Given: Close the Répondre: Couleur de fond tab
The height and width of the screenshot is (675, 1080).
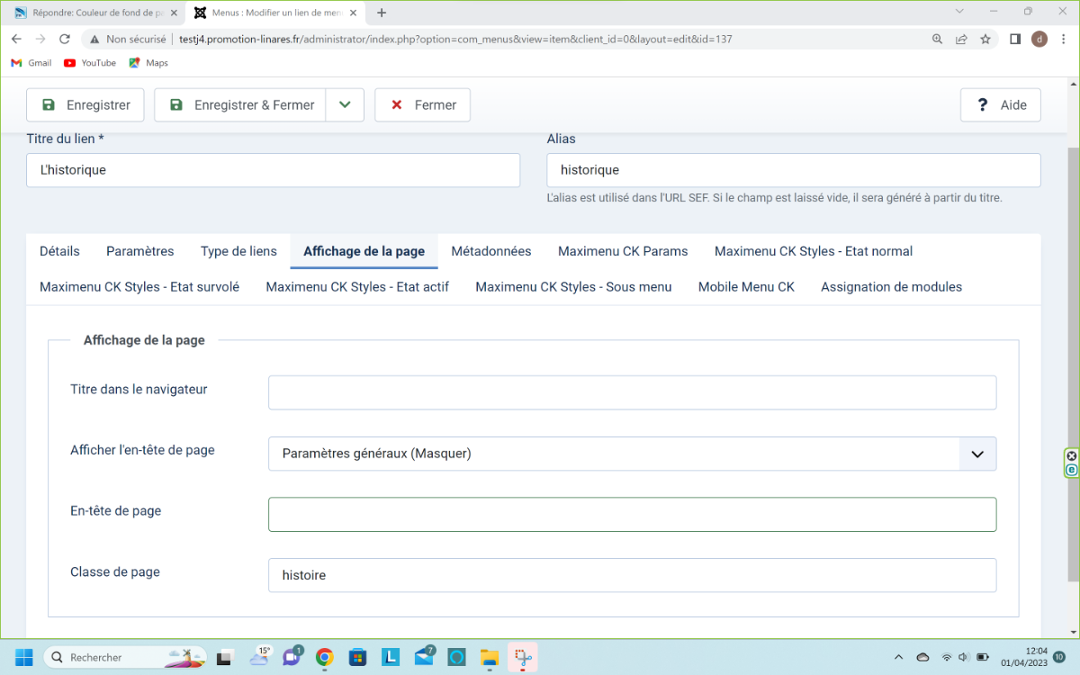Looking at the screenshot, I should point(174,13).
